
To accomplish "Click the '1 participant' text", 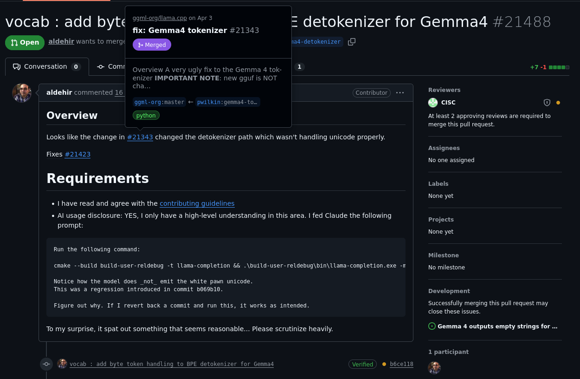I will click(x=448, y=352).
